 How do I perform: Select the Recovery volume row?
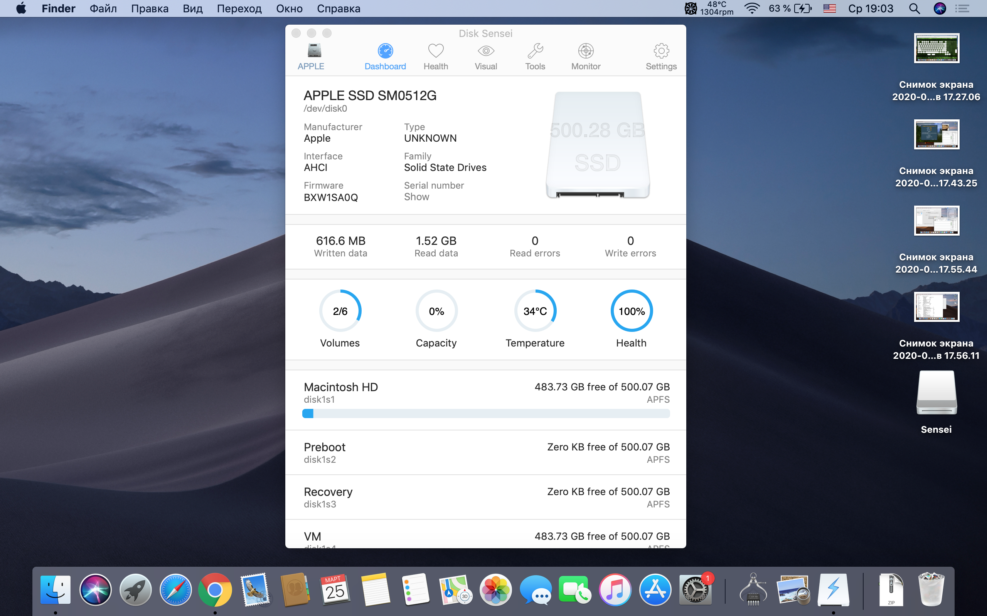pyautogui.click(x=486, y=497)
